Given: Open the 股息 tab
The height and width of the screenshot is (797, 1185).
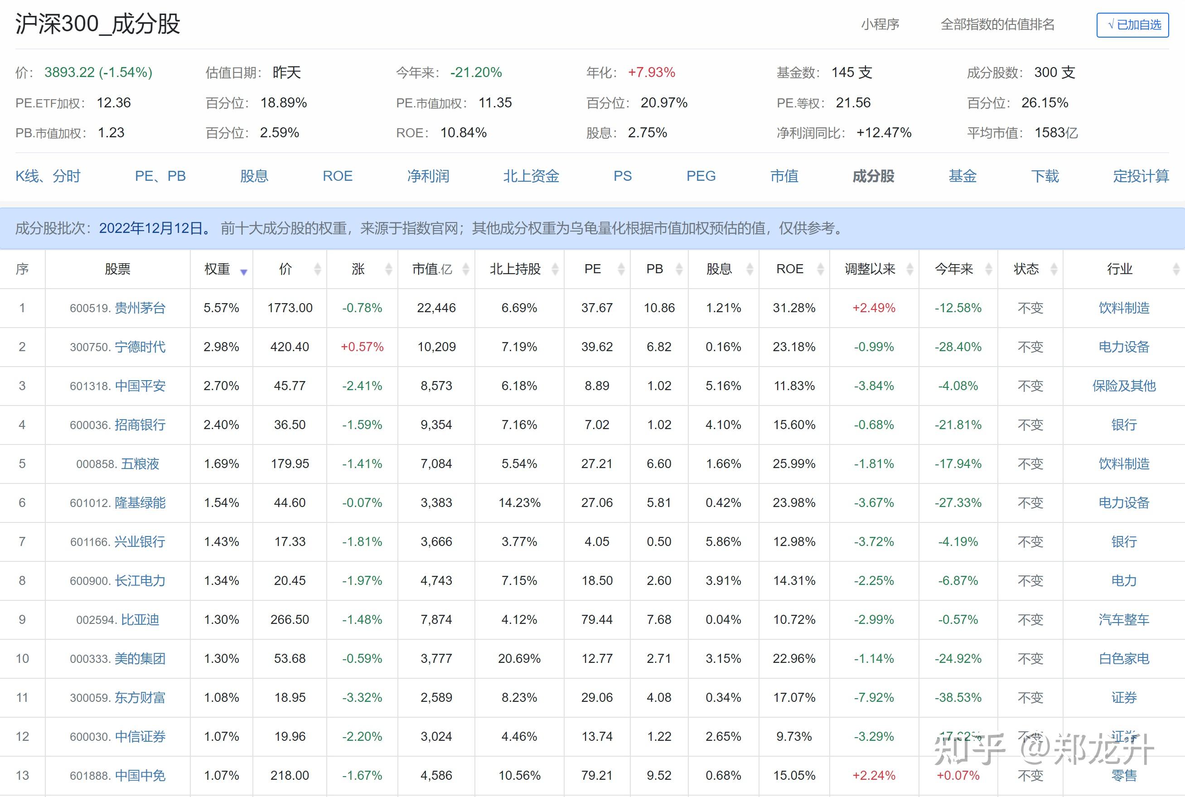Looking at the screenshot, I should 254,176.
